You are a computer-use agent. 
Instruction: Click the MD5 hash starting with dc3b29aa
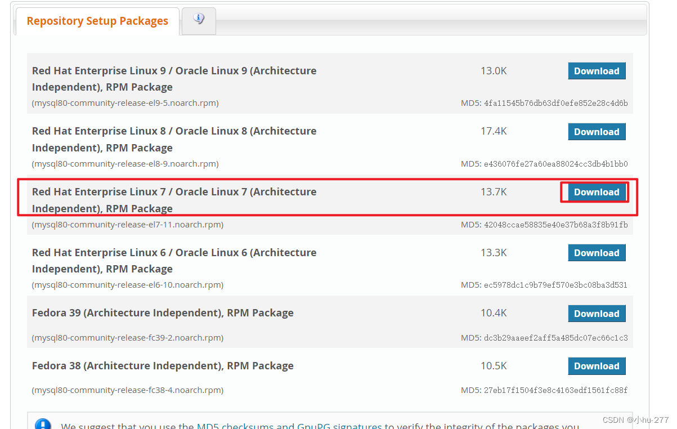[x=556, y=338]
